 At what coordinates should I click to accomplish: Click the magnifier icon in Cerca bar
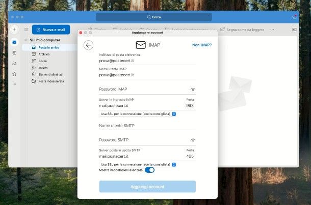[149, 17]
